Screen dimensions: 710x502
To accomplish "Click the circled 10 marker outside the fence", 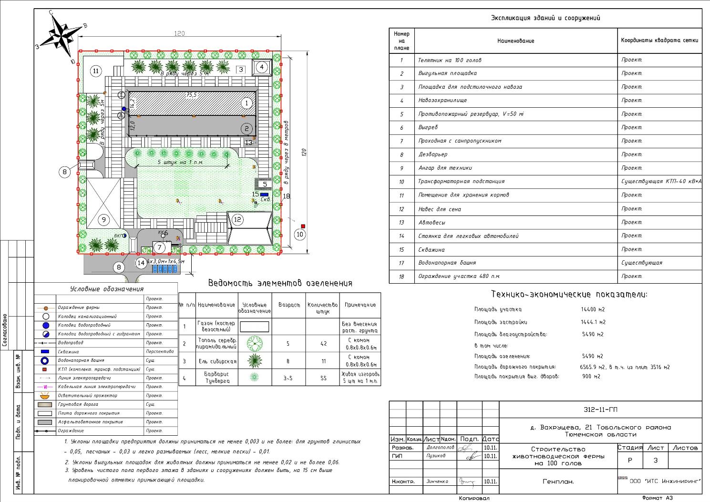I will tap(299, 234).
